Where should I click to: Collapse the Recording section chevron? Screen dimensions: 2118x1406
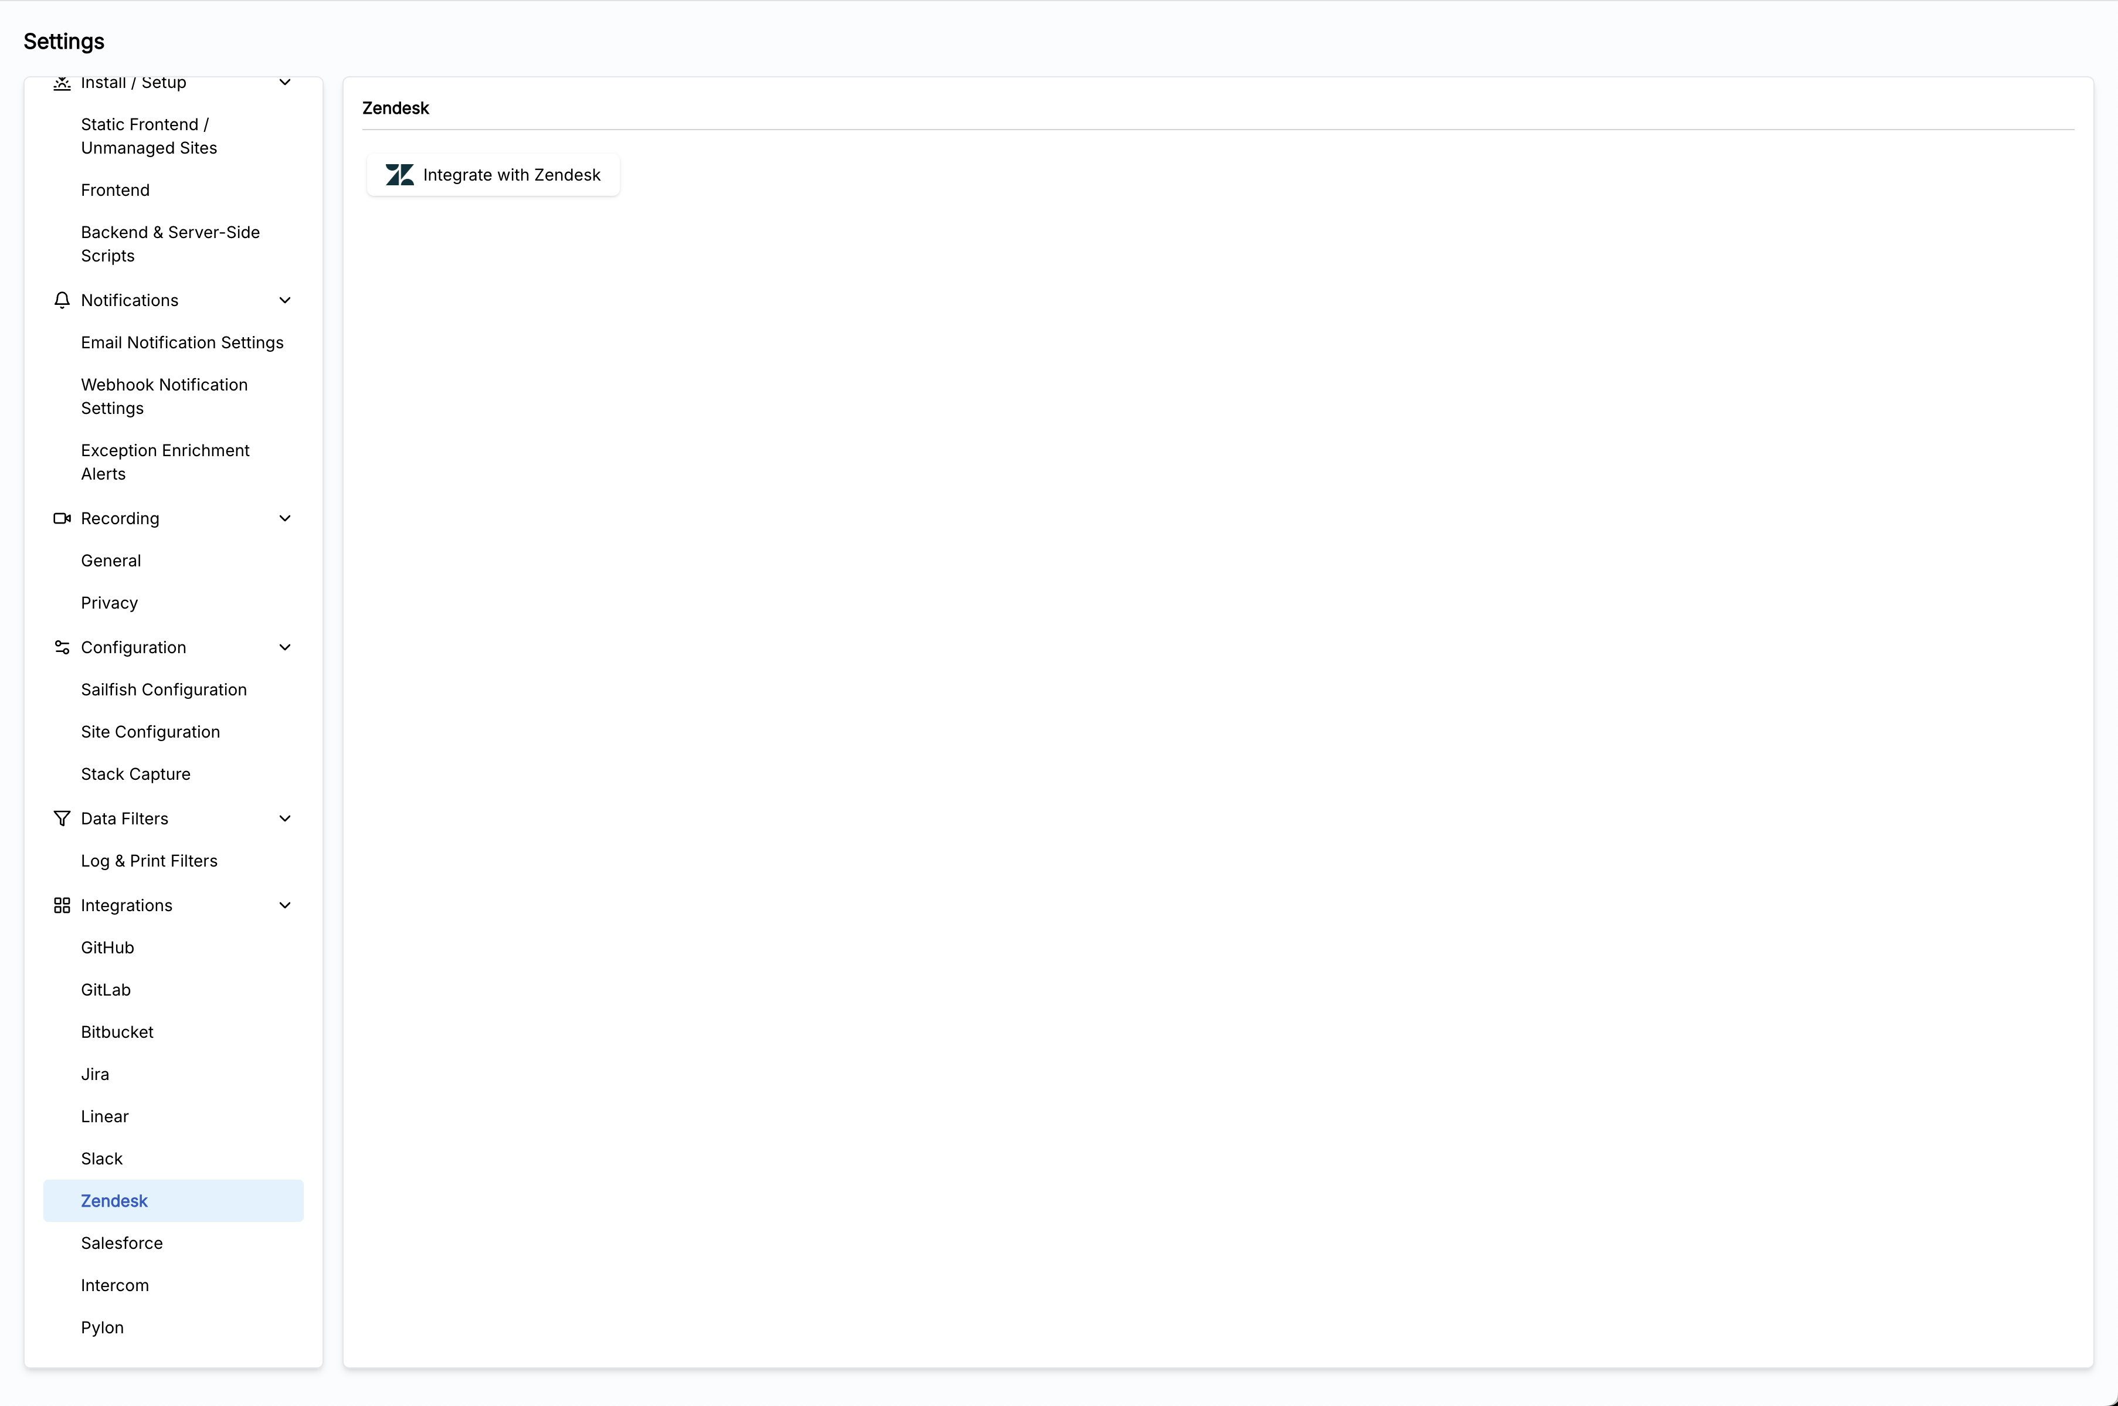pyautogui.click(x=285, y=518)
